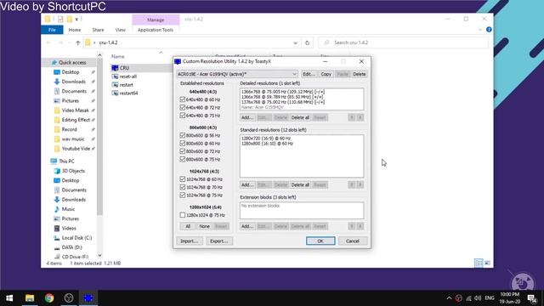Toggle 800x600 @ 75 Hz checkbox
The height and width of the screenshot is (306, 544).
click(183, 159)
